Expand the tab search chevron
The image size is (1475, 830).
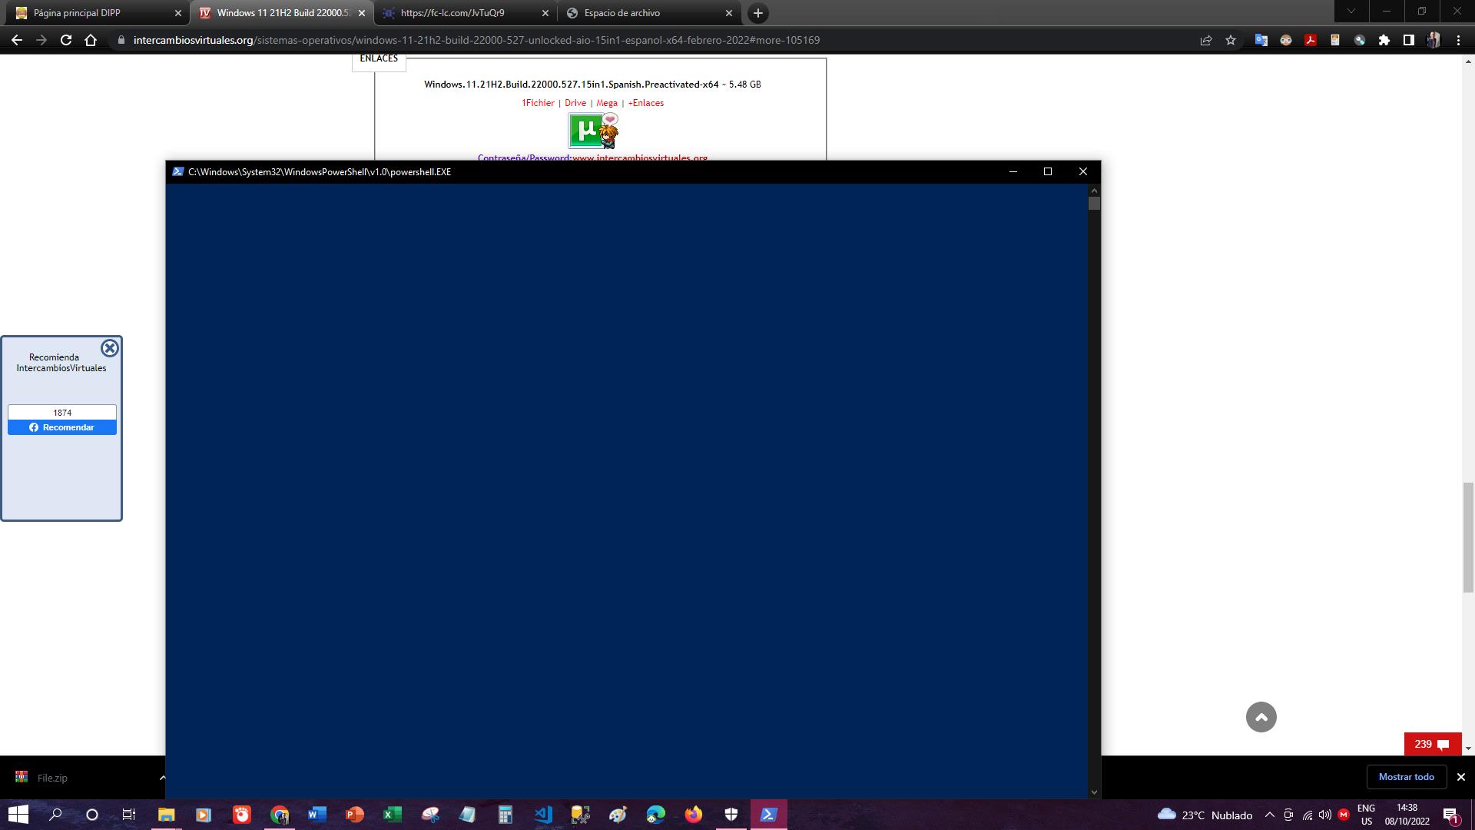[1351, 12]
